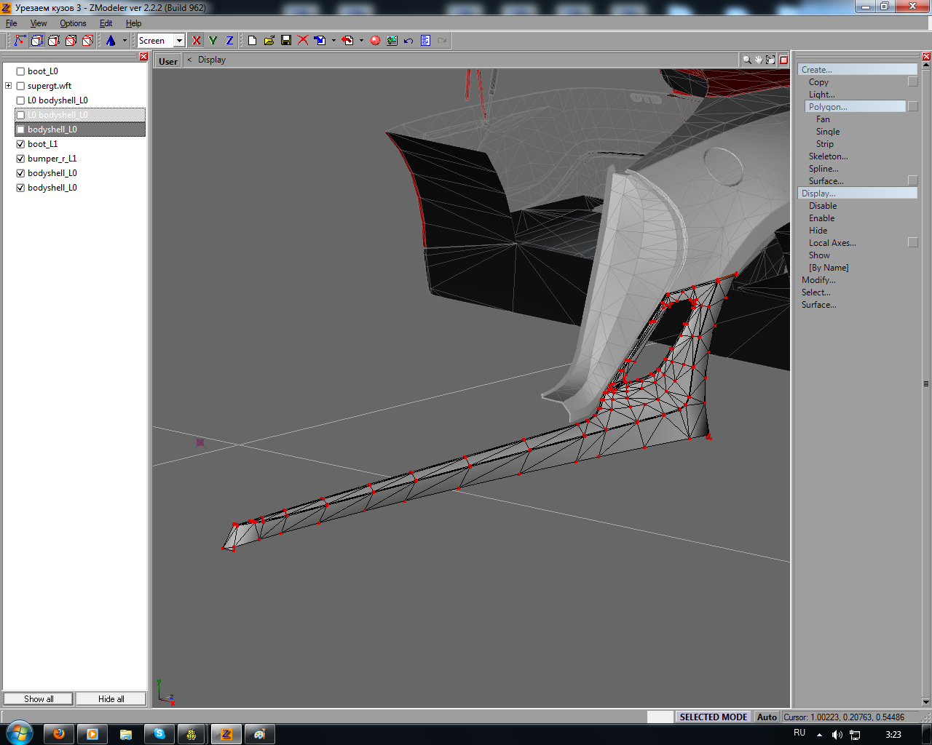
Task: Enable the boot_L0 object checkbox
Action: [x=20, y=71]
